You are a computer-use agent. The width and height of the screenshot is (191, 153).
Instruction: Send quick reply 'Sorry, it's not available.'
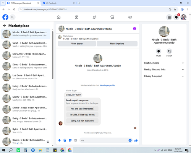[83, 120]
